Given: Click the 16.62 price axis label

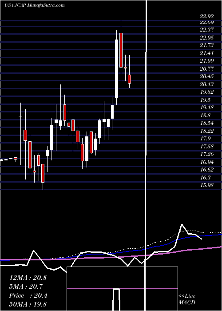Looking at the screenshot, I should click(x=207, y=170).
